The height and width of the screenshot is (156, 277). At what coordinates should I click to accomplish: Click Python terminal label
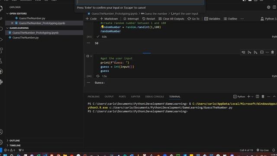pos(239,97)
